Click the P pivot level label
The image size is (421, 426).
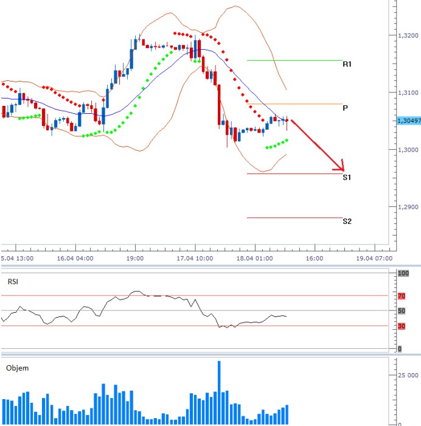345,108
